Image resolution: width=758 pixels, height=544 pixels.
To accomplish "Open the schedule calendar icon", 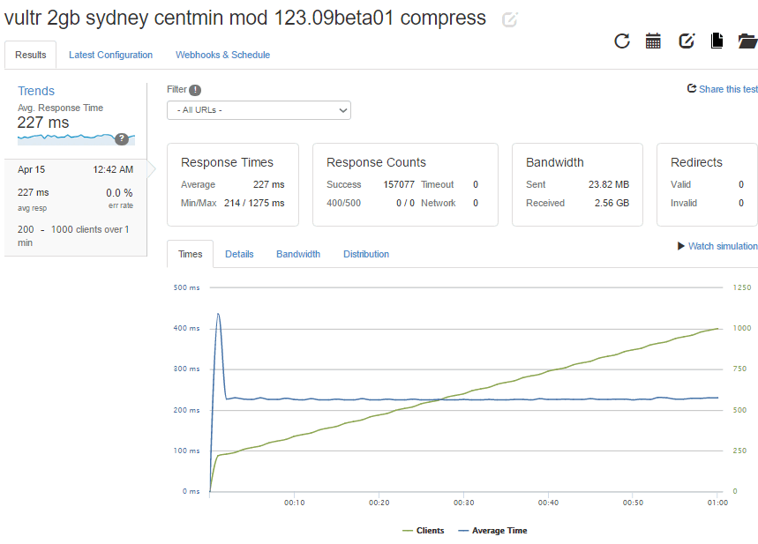I will (653, 41).
